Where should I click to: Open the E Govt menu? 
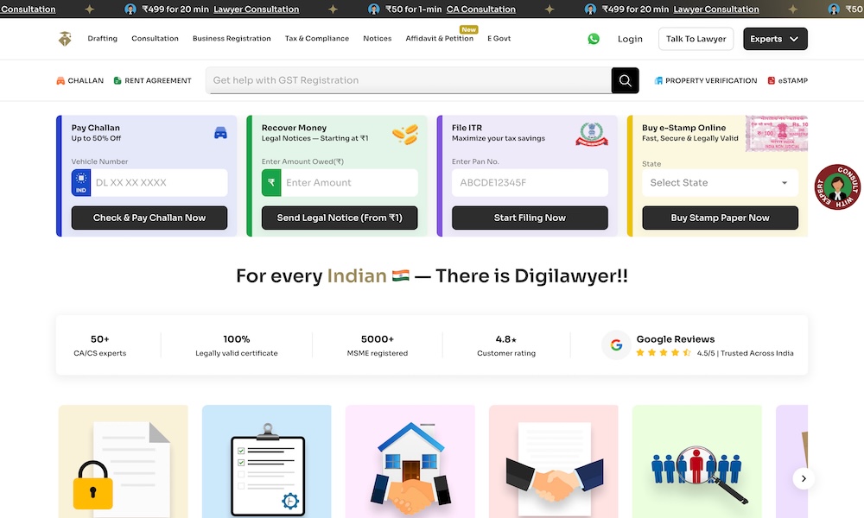[x=499, y=39]
